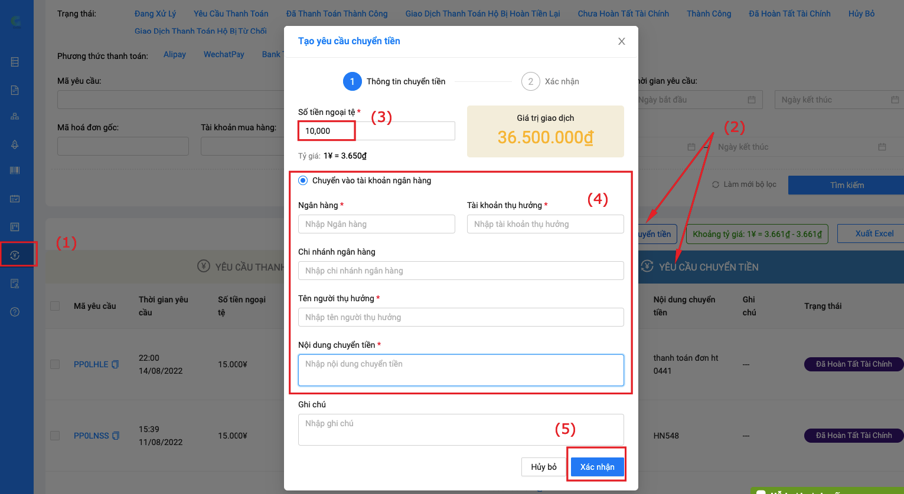The image size is (904, 494).
Task: Click the bell notification icon in sidebar
Action: coord(15,144)
